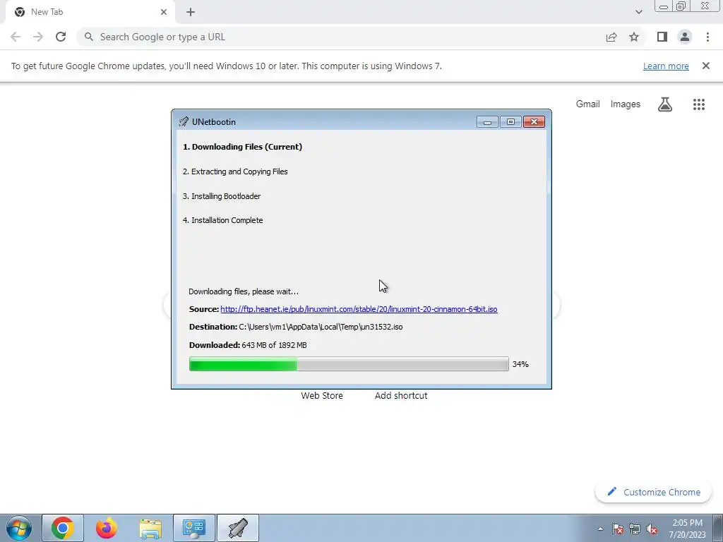Click the 'Installation Complete' step
This screenshot has width=723, height=542.
[x=222, y=220]
